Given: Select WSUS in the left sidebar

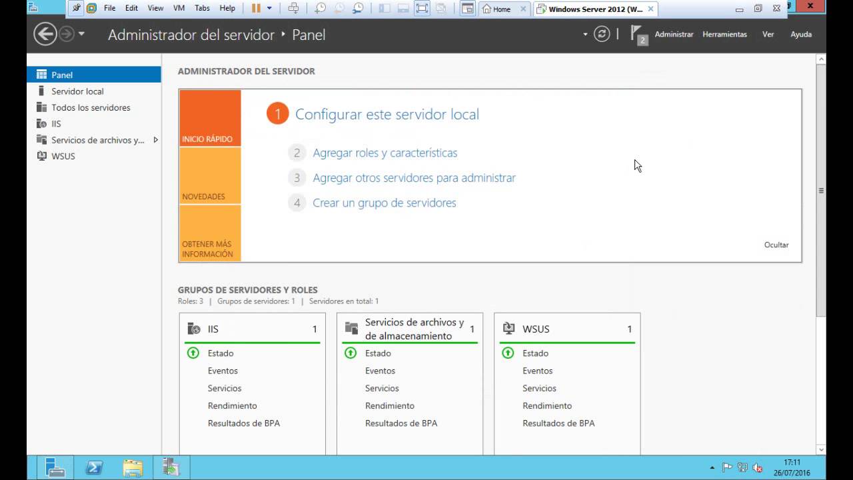Looking at the screenshot, I should pos(94,156).
